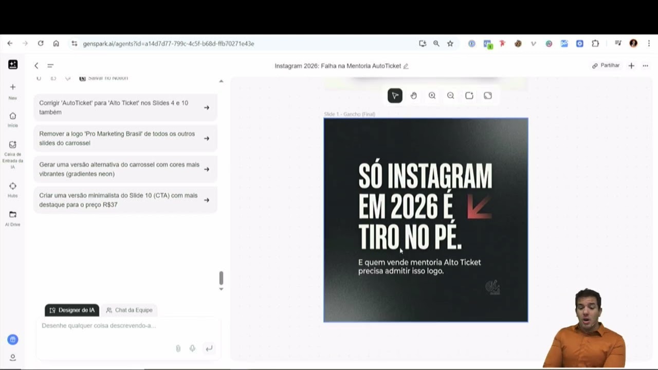This screenshot has width=658, height=370.
Task: Start voice input with microphone icon
Action: pos(192,348)
